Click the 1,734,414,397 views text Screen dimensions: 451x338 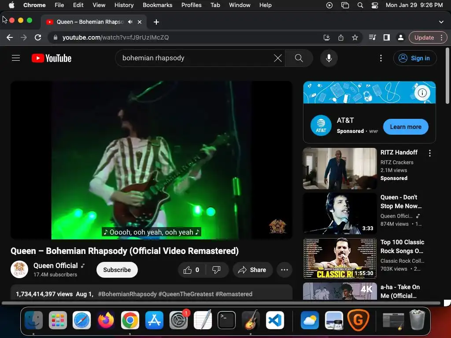(x=44, y=294)
